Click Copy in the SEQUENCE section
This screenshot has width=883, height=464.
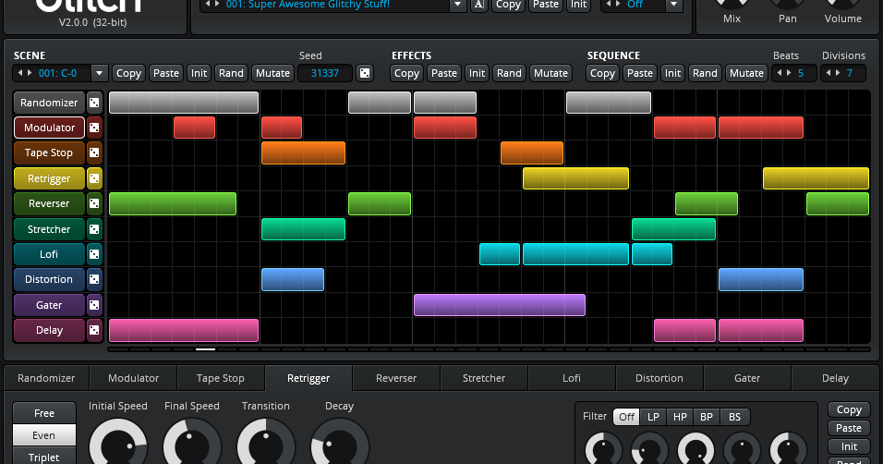click(x=602, y=73)
